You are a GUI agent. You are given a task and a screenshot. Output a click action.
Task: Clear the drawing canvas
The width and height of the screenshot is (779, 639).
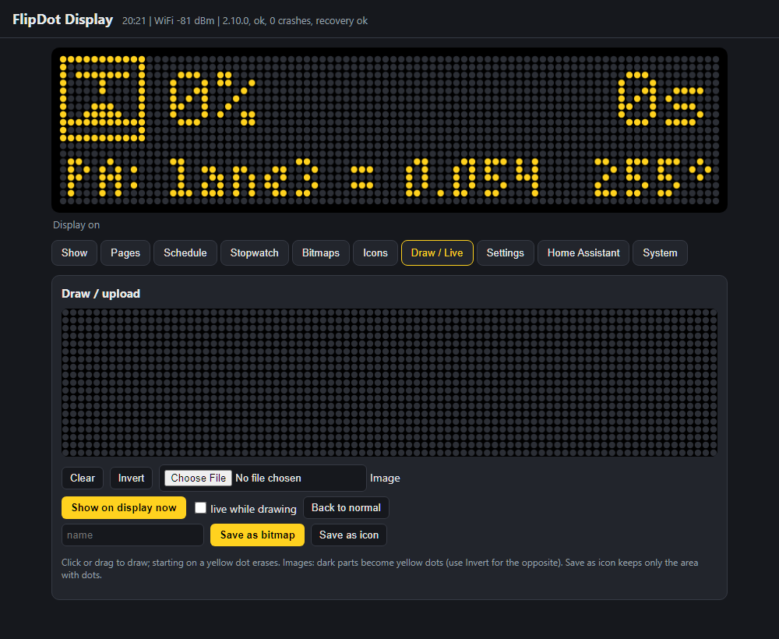click(x=83, y=478)
